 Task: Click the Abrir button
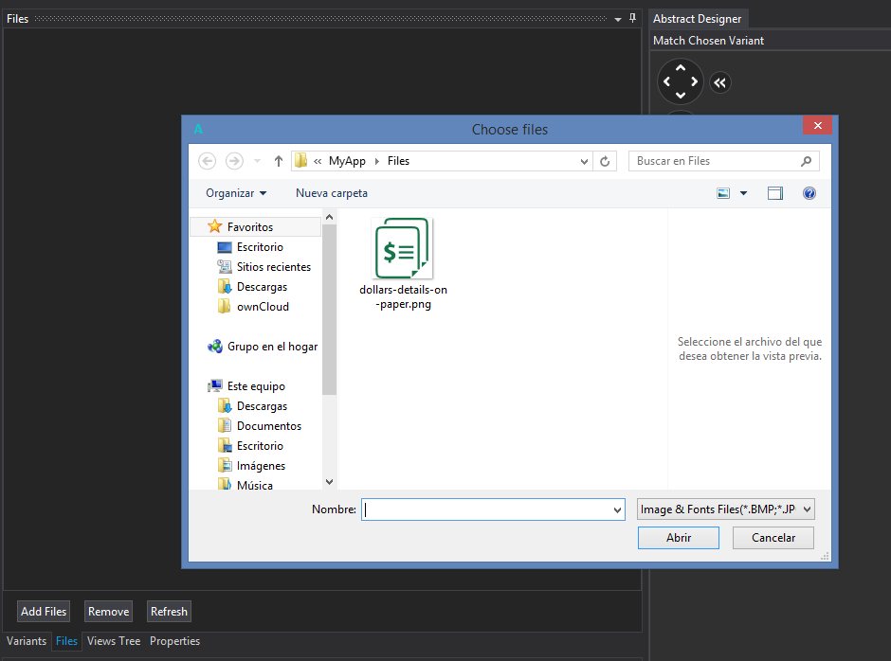point(679,538)
